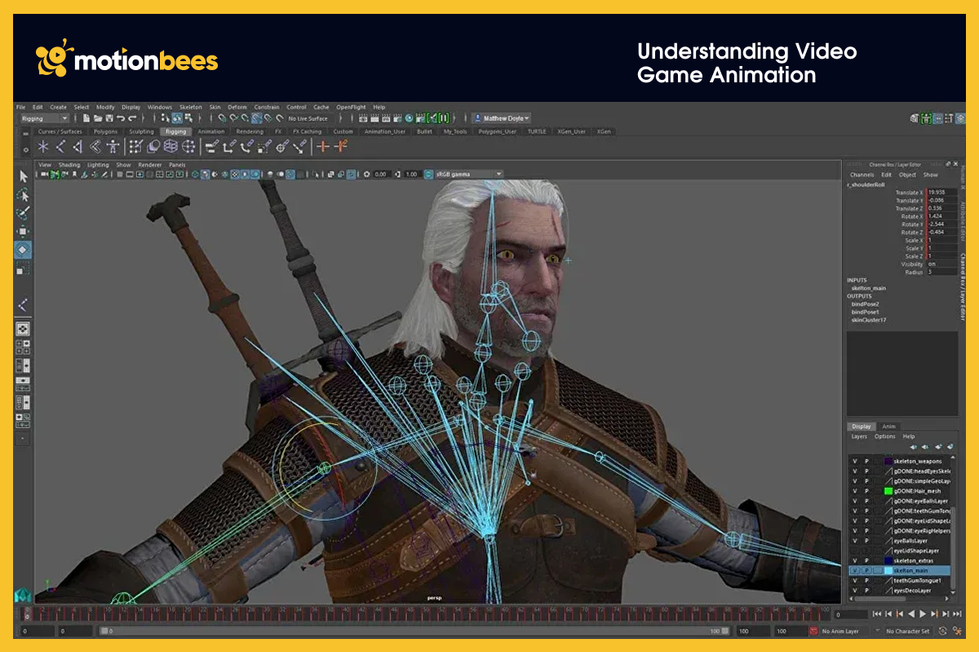Image resolution: width=979 pixels, height=652 pixels.
Task: Open the Rigging menu set dropdown
Action: (x=45, y=119)
